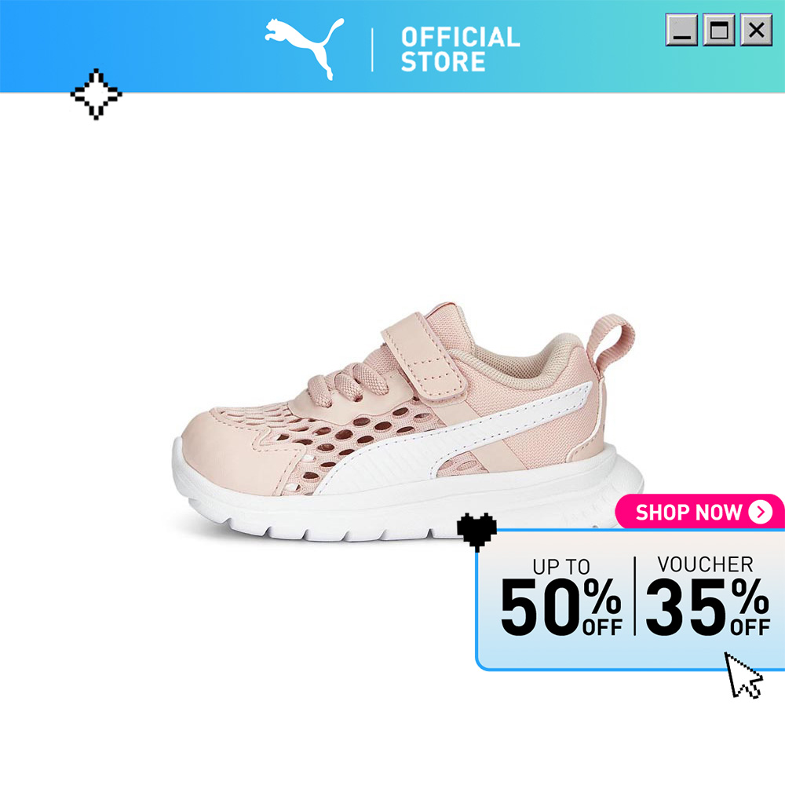Click the pink SHOP NOW button
Viewport: 785px width, 785px height.
tap(699, 512)
